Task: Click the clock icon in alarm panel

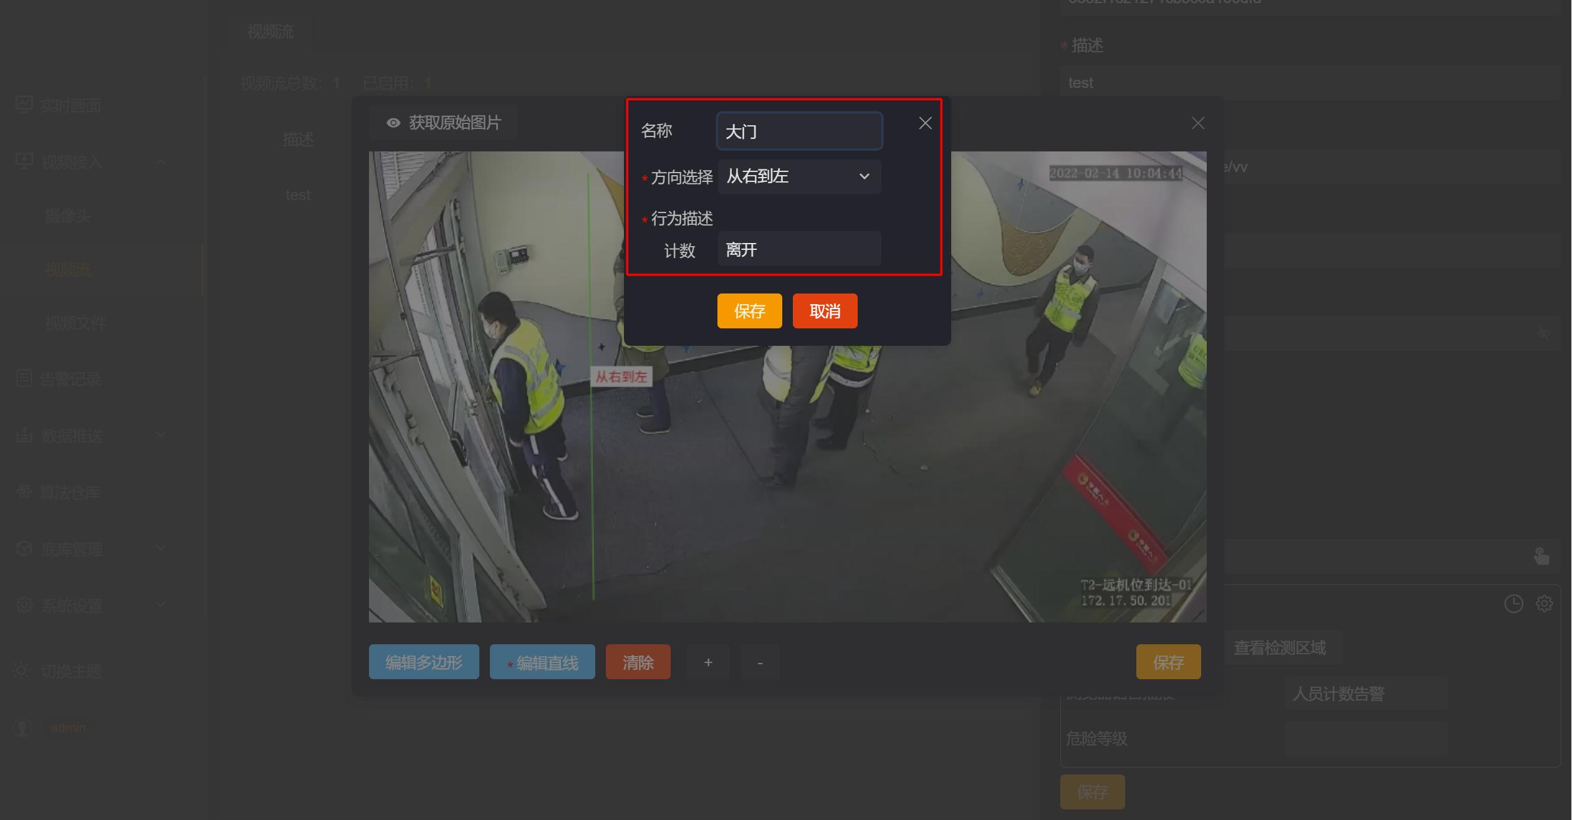Action: [1513, 603]
